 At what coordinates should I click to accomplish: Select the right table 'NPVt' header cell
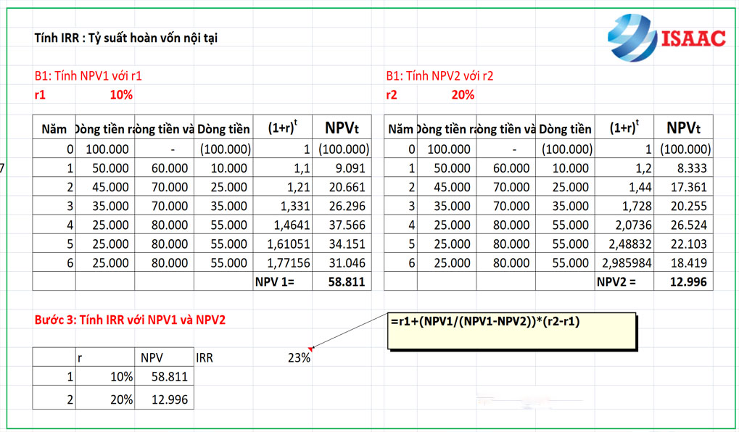[683, 127]
